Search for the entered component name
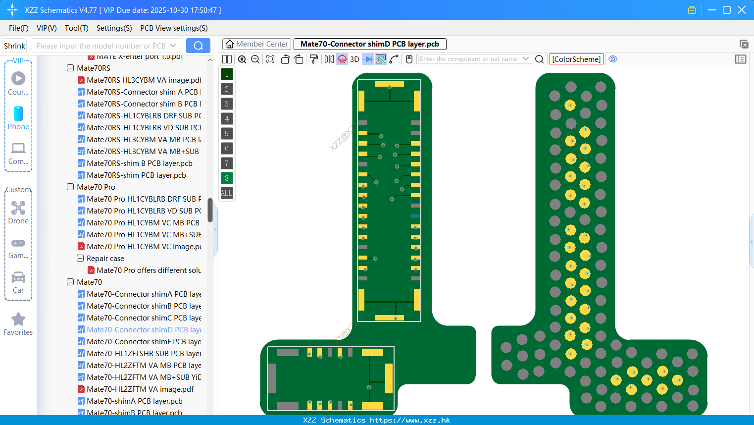 (x=540, y=59)
